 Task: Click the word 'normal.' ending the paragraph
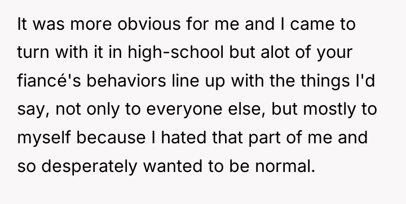coord(285,166)
